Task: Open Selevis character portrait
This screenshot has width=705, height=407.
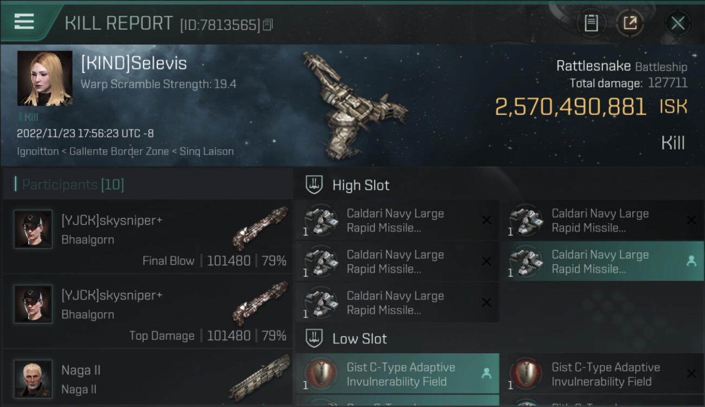Action: pyautogui.click(x=45, y=78)
